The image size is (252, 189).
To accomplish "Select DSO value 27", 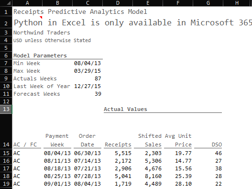I will click(219, 161).
